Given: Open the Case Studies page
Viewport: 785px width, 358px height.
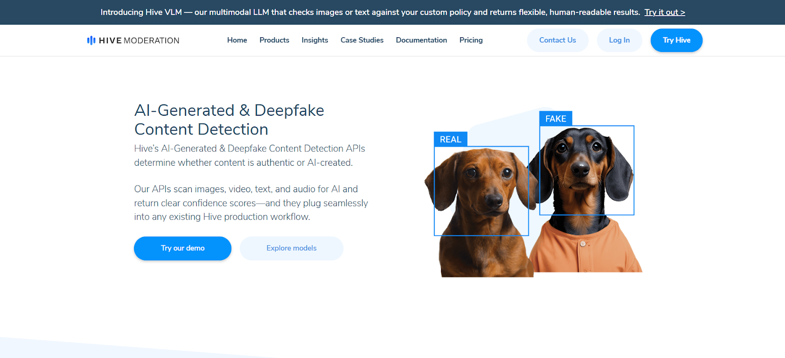Looking at the screenshot, I should (x=362, y=40).
